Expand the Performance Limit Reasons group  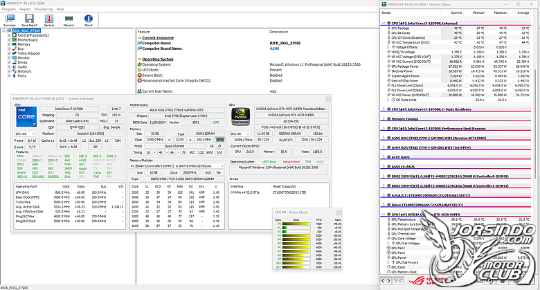pos(384,129)
